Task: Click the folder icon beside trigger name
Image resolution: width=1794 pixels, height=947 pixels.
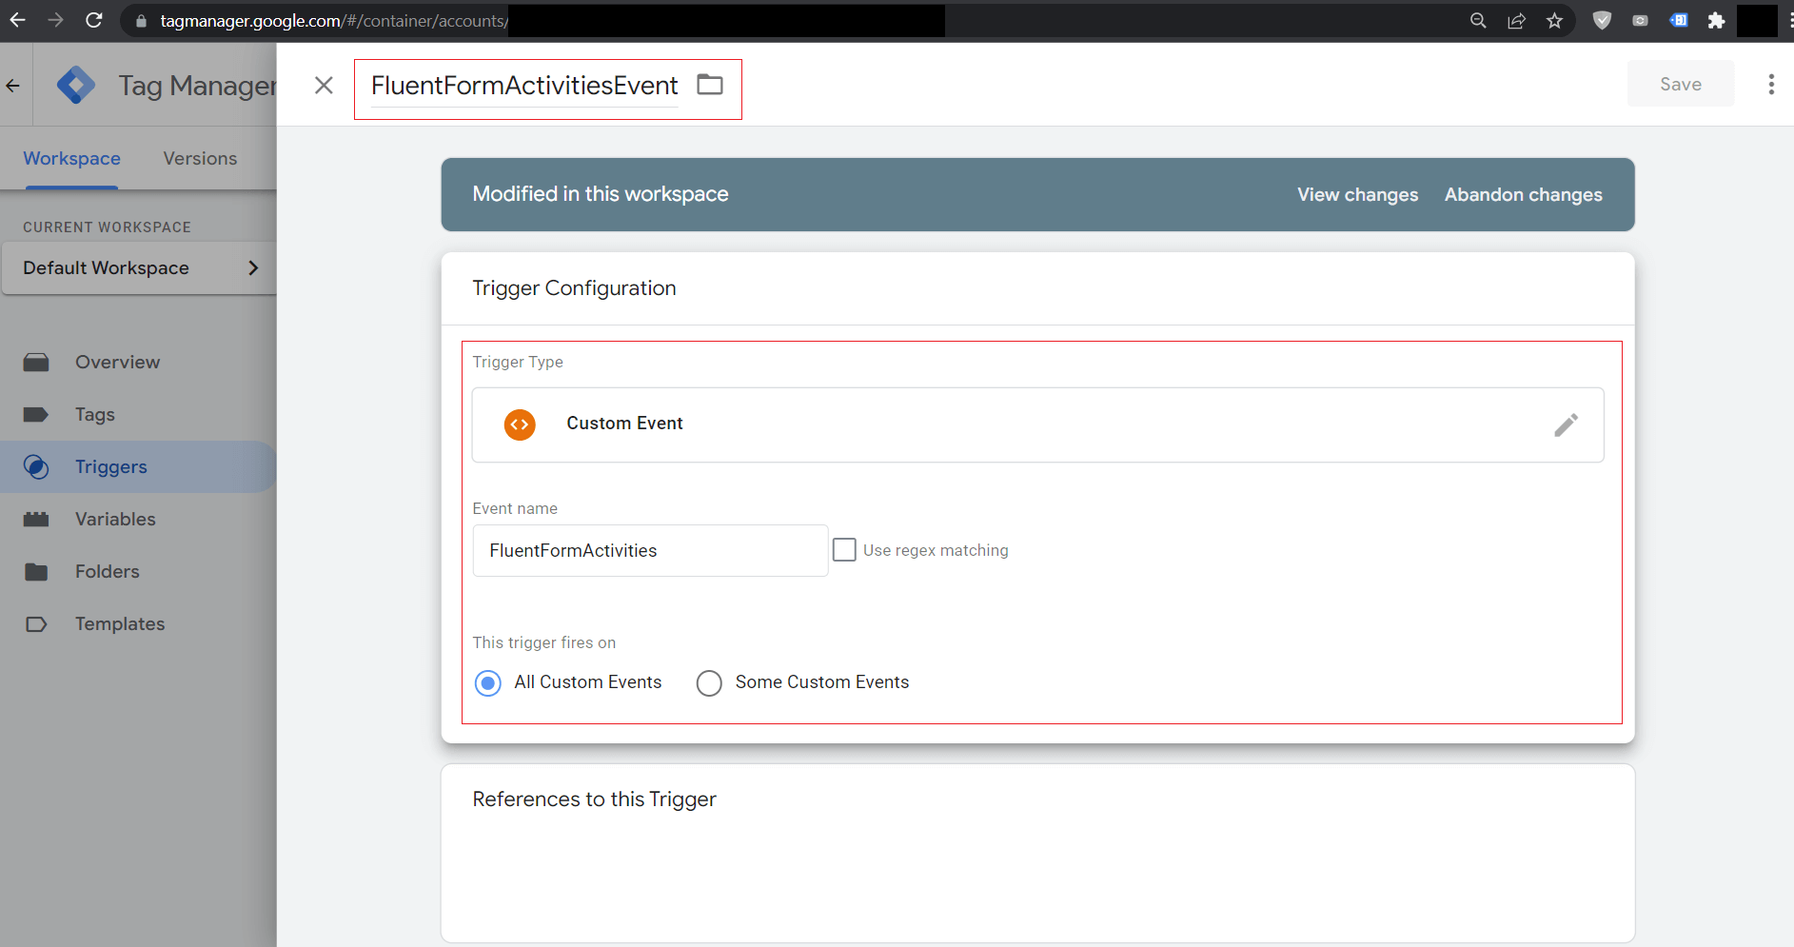Action: coord(710,85)
